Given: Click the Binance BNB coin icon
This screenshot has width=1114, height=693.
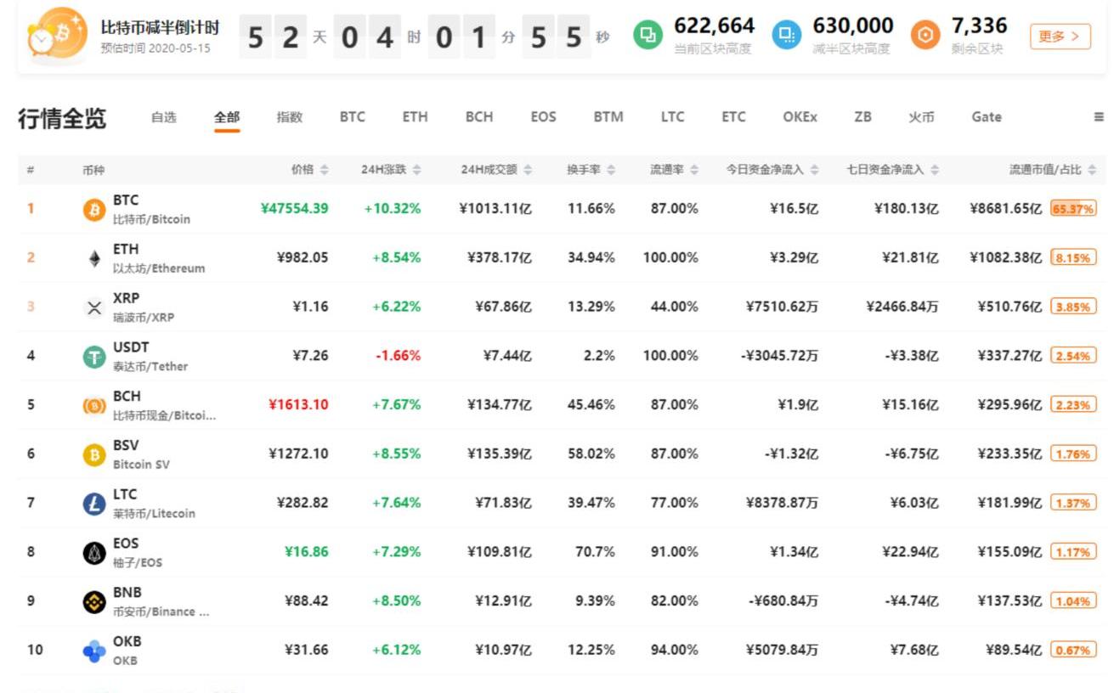Looking at the screenshot, I should pos(94,603).
